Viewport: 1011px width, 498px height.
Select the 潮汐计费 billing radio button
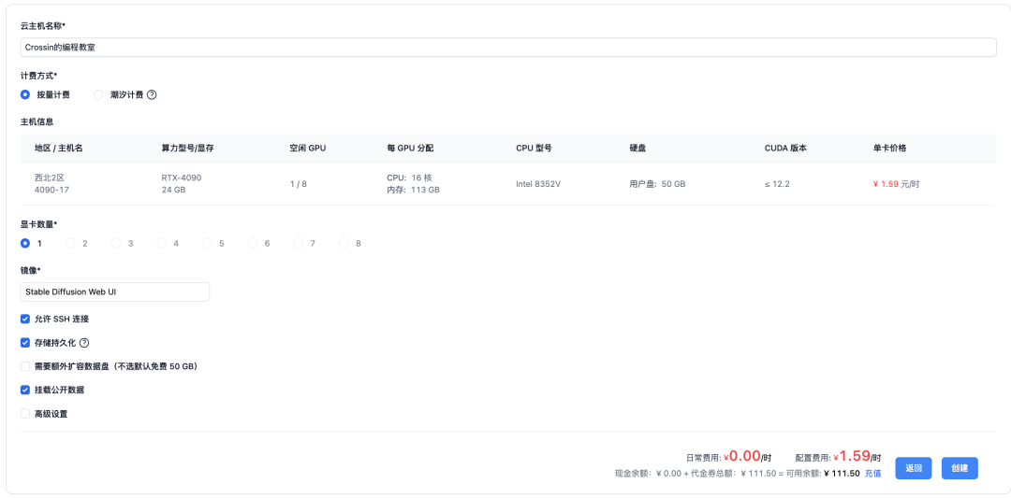click(98, 94)
